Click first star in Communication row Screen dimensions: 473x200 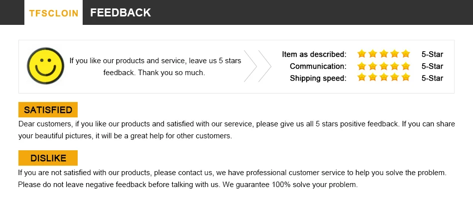[x=362, y=66]
